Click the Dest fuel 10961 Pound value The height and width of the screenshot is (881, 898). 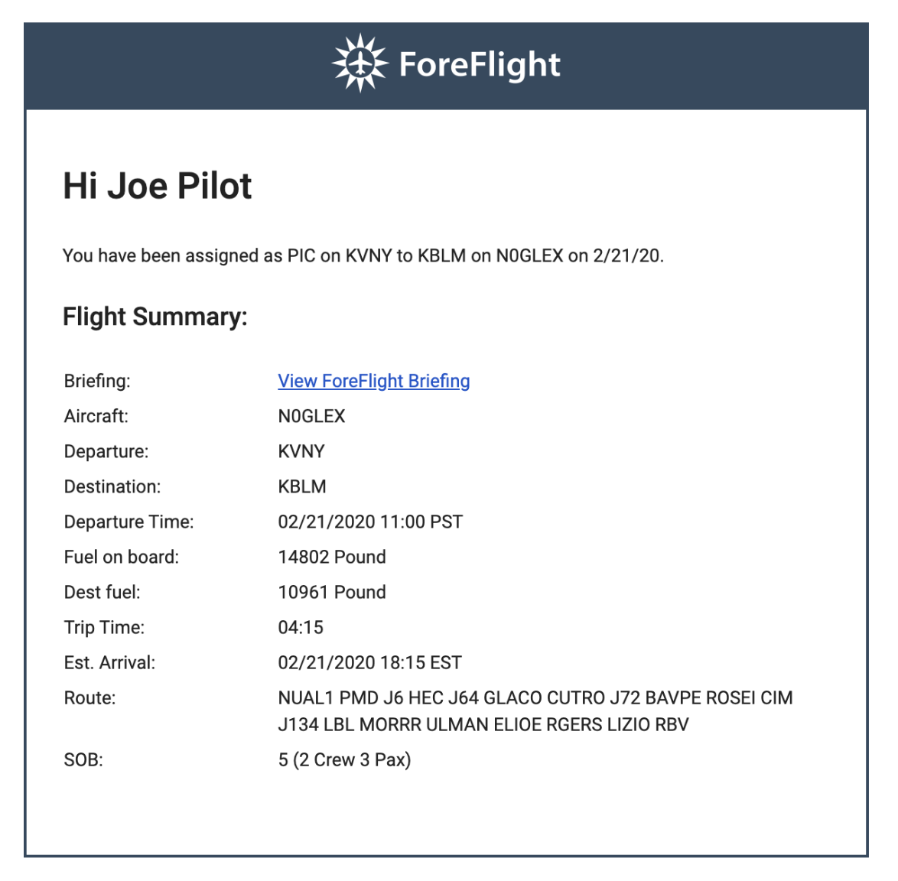(x=331, y=592)
